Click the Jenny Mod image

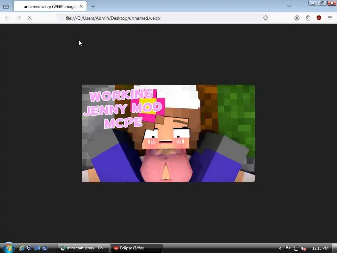[168, 133]
